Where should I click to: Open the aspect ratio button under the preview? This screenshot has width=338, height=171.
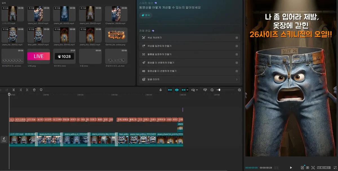coord(324,168)
